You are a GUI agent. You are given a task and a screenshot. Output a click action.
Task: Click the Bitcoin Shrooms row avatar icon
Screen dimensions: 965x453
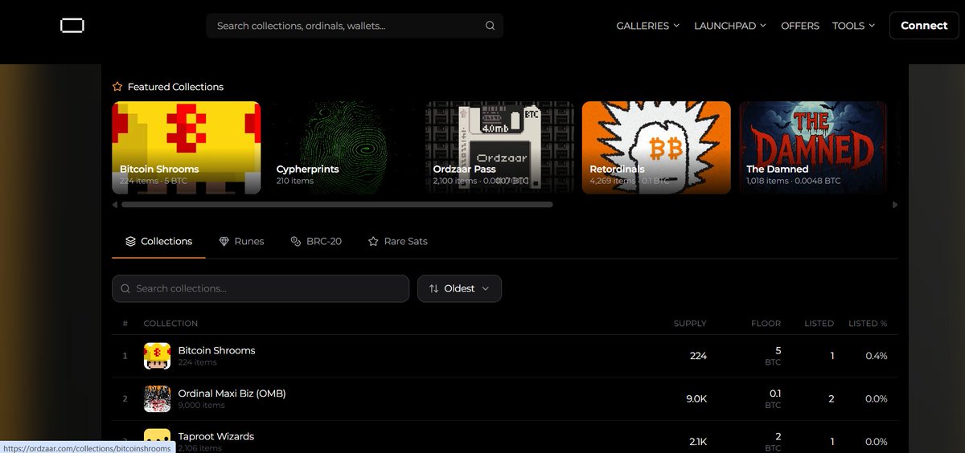point(157,356)
